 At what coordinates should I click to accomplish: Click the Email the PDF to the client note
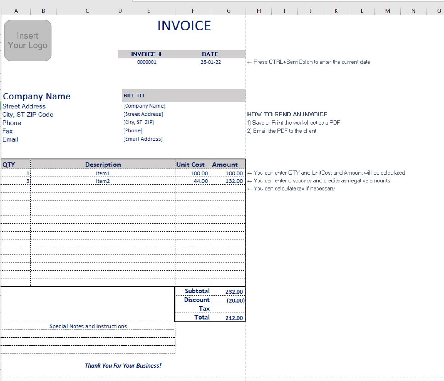click(282, 131)
